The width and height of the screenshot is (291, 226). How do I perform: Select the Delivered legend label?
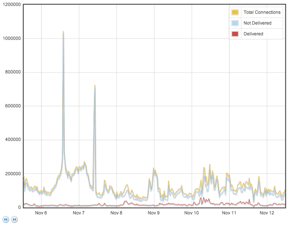click(x=253, y=34)
